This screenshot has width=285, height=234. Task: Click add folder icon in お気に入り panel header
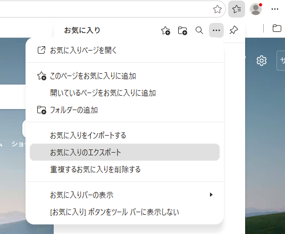click(x=182, y=30)
